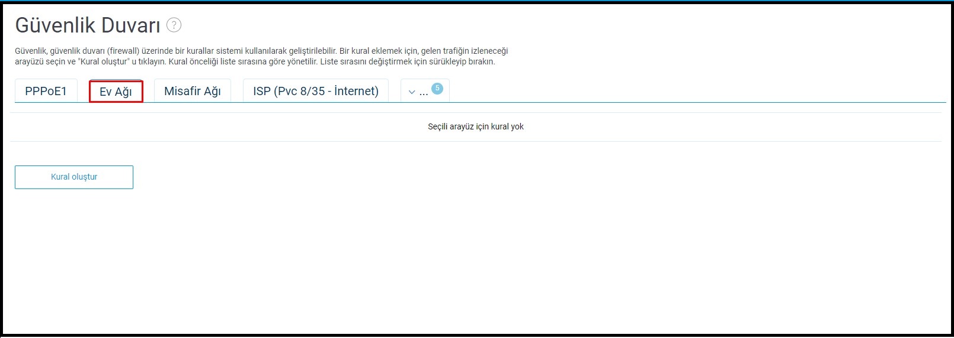Click the 'Seçili arayüz için kural yok' message
This screenshot has width=954, height=338.
(x=475, y=126)
